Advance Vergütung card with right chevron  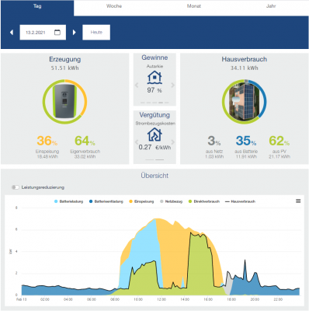click(x=173, y=142)
